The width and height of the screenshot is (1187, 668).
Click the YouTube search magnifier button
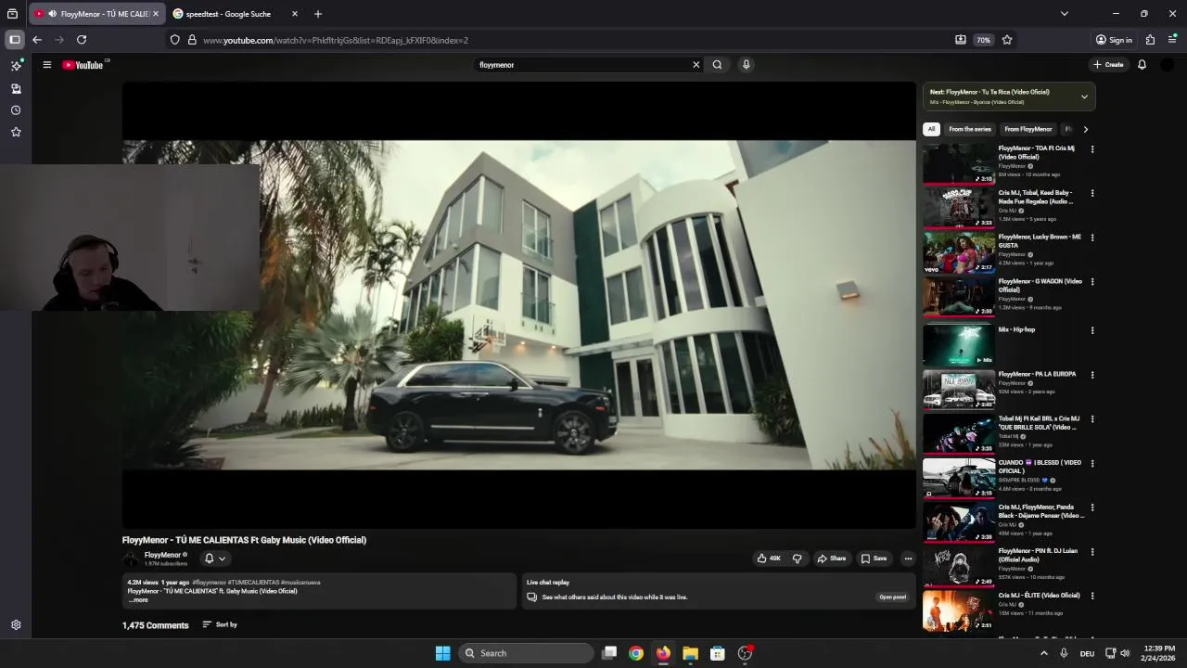point(717,65)
